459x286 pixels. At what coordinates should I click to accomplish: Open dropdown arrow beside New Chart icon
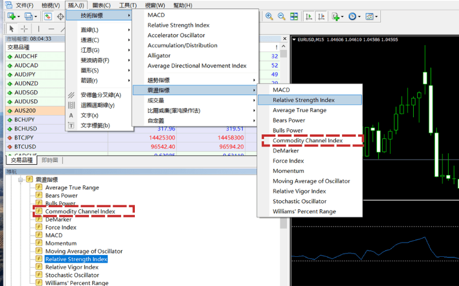pyautogui.click(x=19, y=17)
